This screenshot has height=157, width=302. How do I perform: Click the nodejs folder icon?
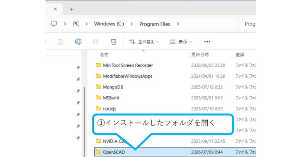click(x=99, y=108)
